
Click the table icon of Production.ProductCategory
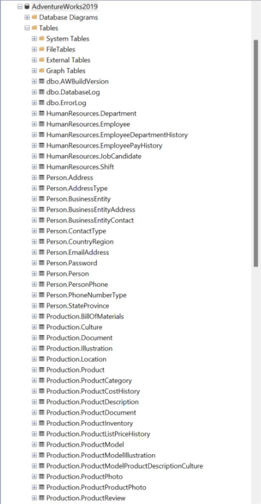click(42, 381)
